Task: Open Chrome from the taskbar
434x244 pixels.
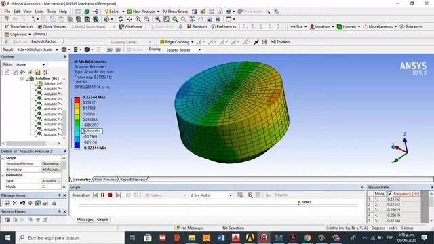Action: pyautogui.click(x=307, y=237)
